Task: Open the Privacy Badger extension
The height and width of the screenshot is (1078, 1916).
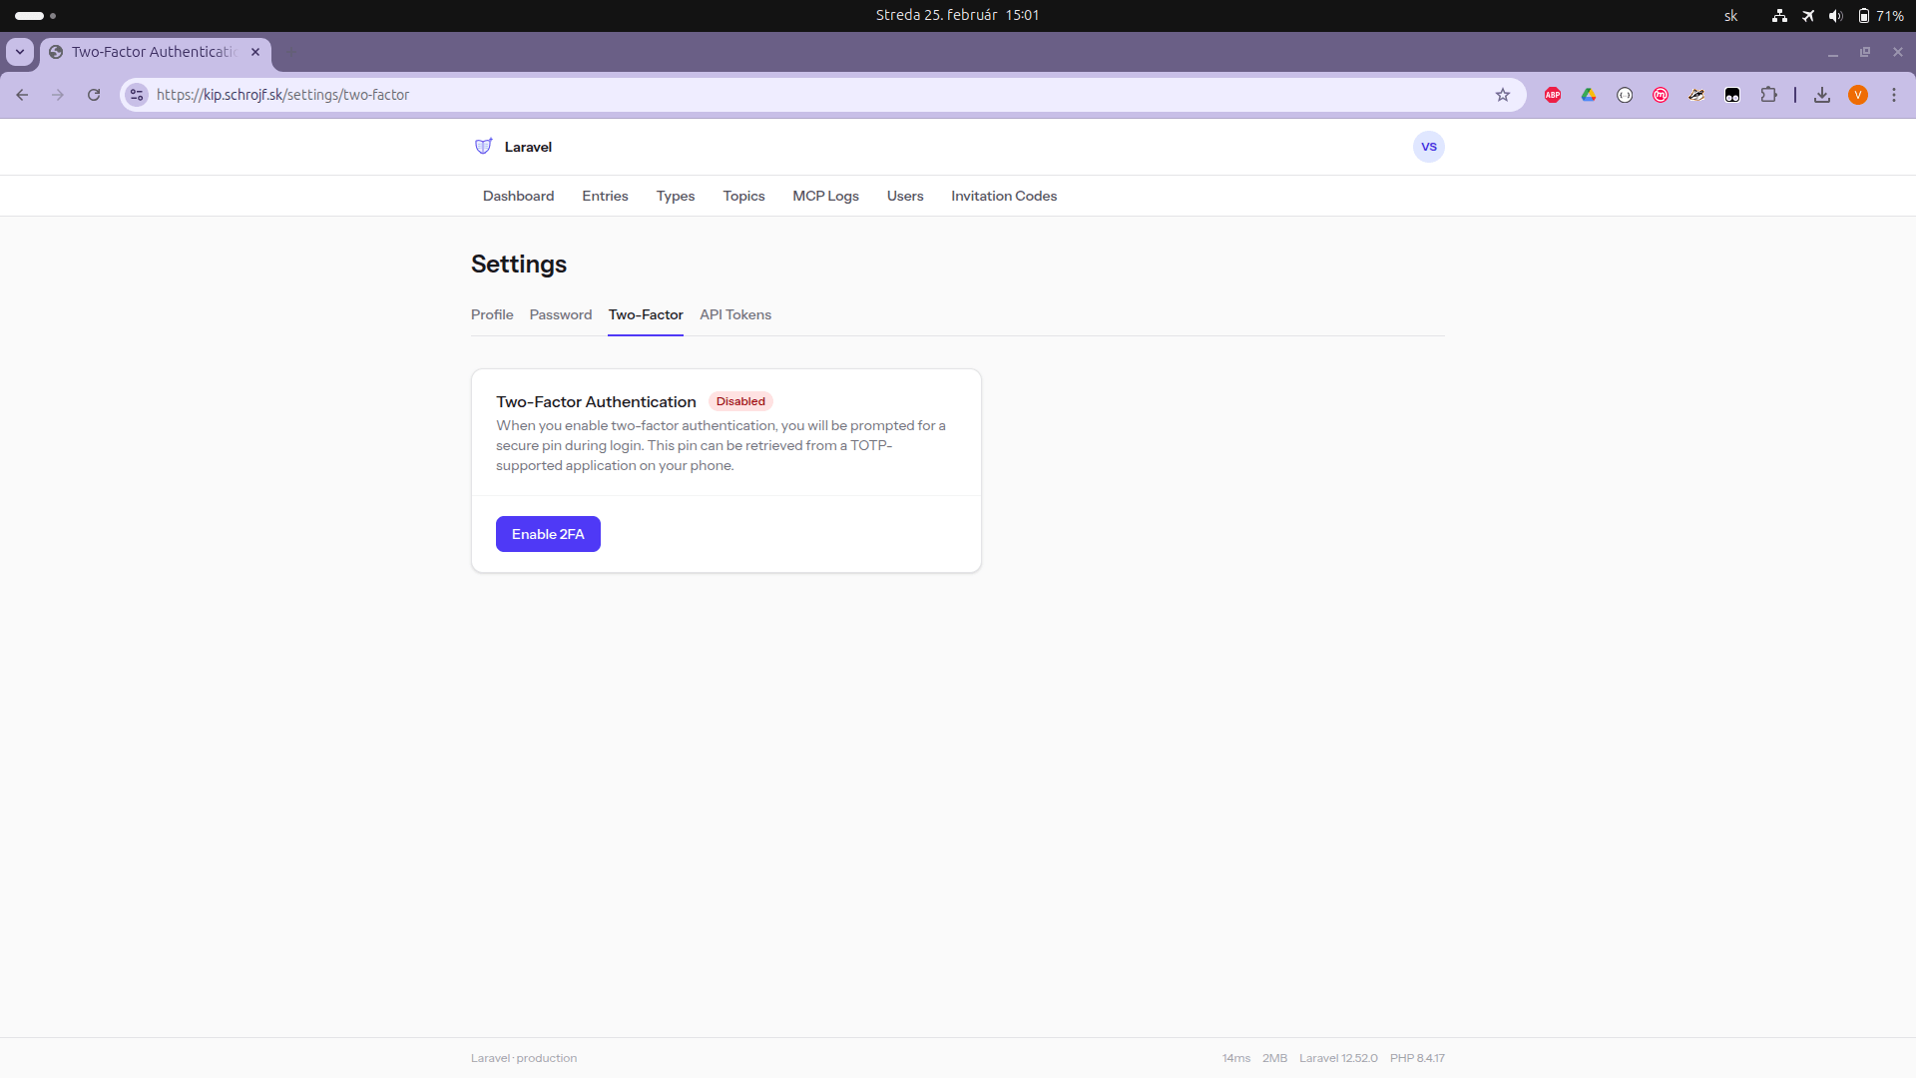Action: click(x=1696, y=95)
